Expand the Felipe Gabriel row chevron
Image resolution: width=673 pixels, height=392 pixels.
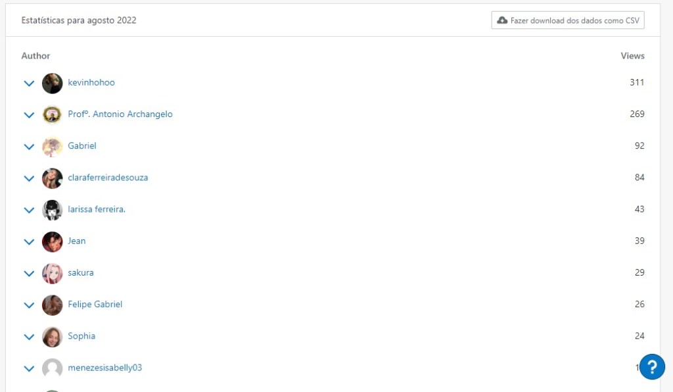tap(29, 305)
